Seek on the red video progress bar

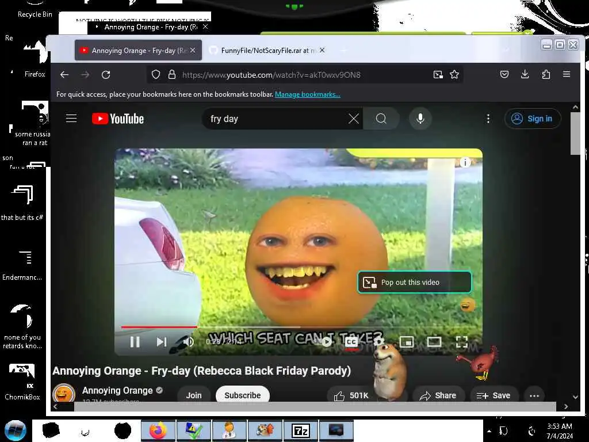click(x=299, y=327)
